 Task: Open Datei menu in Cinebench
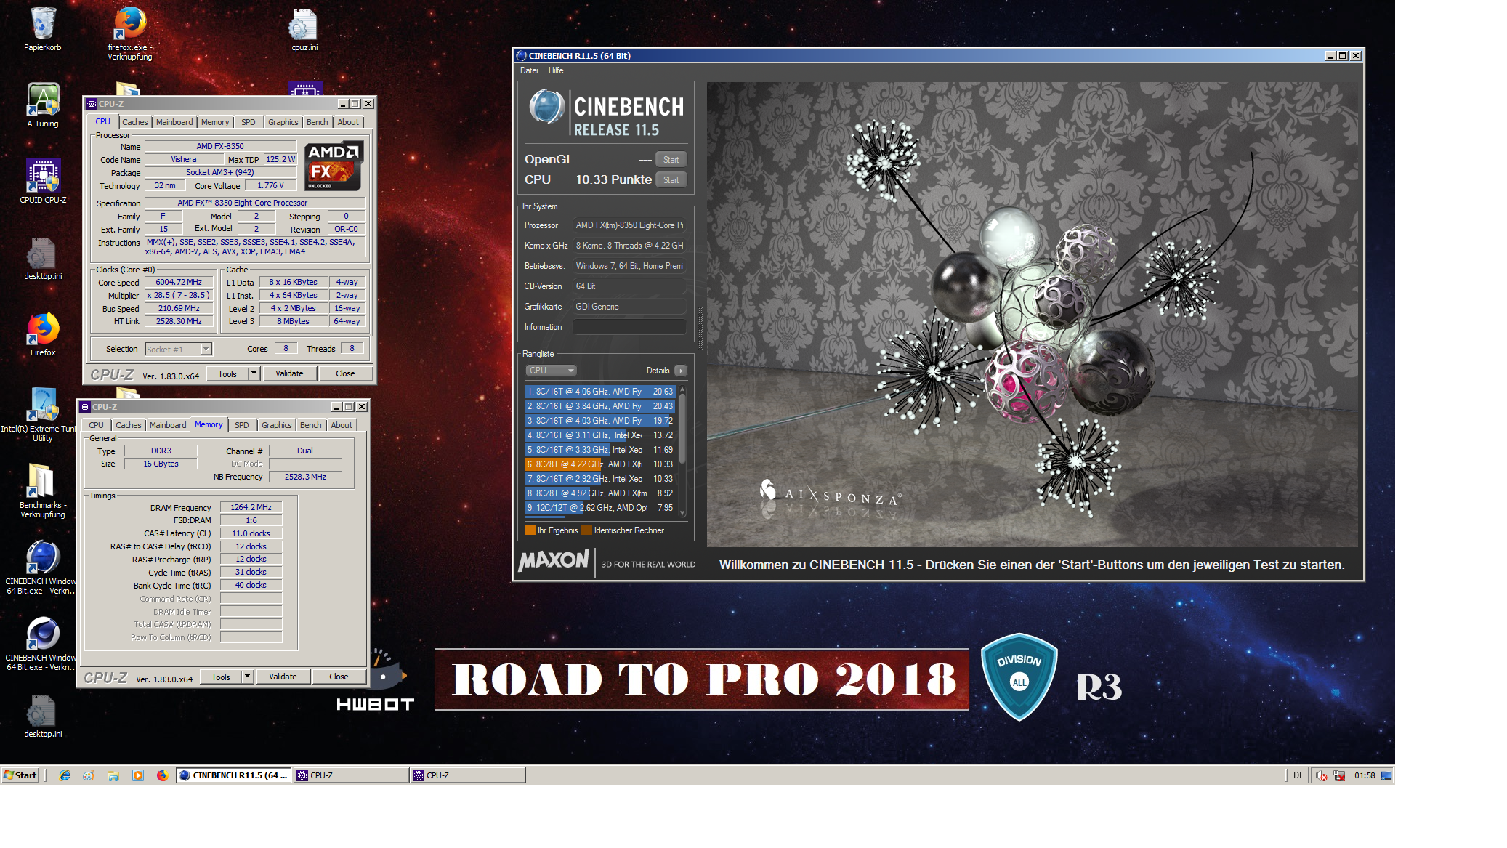tap(529, 70)
